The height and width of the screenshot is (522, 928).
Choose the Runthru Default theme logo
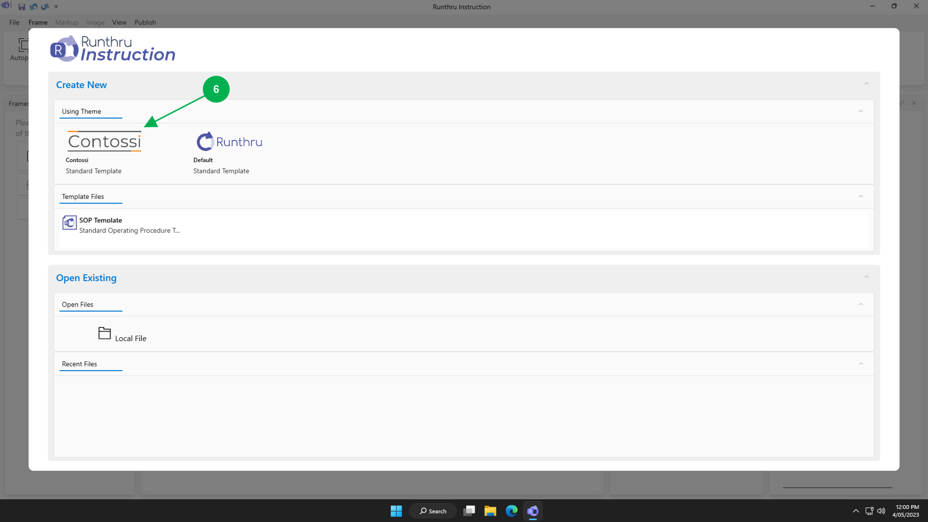pos(229,141)
